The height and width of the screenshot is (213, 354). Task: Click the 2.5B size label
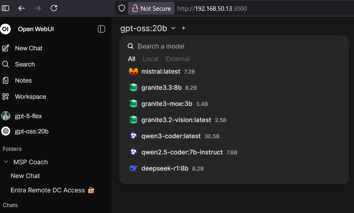click(221, 120)
